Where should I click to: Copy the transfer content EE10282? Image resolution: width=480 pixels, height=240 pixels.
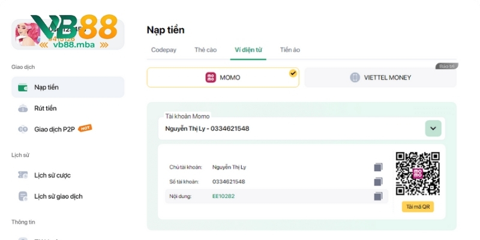click(x=377, y=196)
